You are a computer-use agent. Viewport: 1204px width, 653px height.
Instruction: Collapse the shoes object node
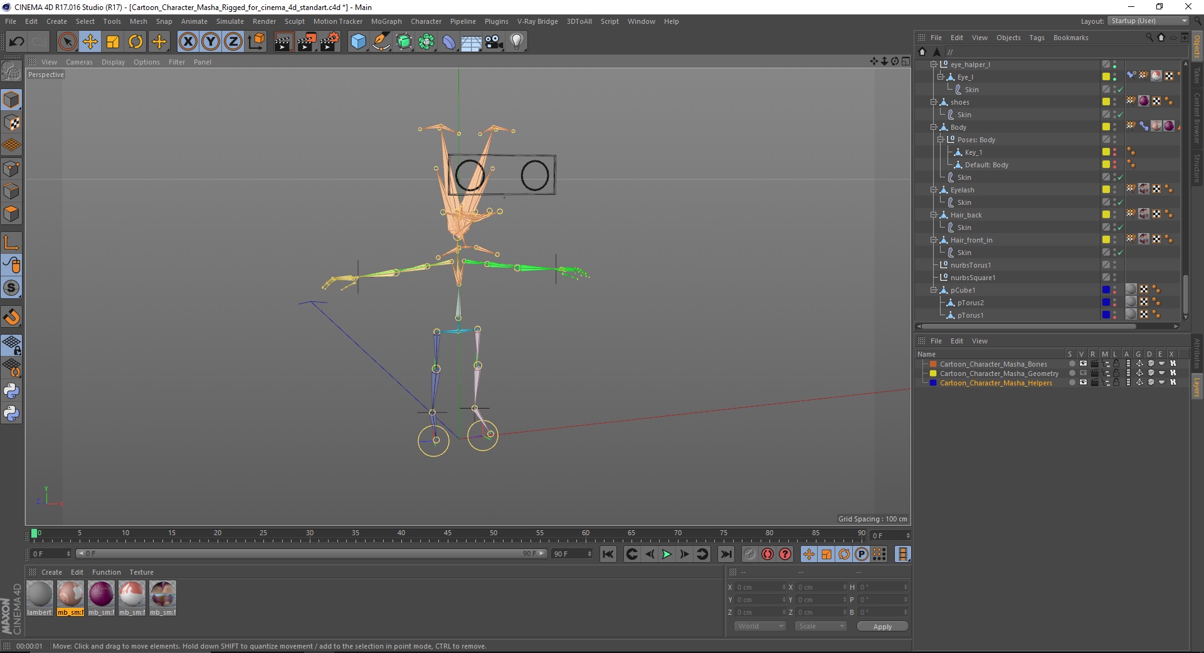(933, 102)
